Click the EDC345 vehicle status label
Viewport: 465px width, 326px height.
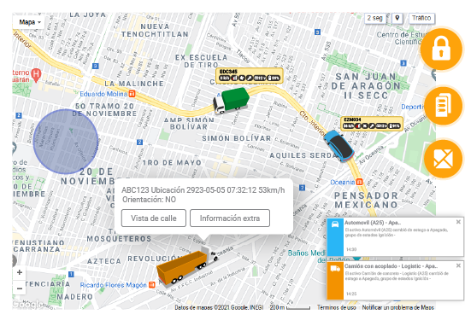(250, 75)
